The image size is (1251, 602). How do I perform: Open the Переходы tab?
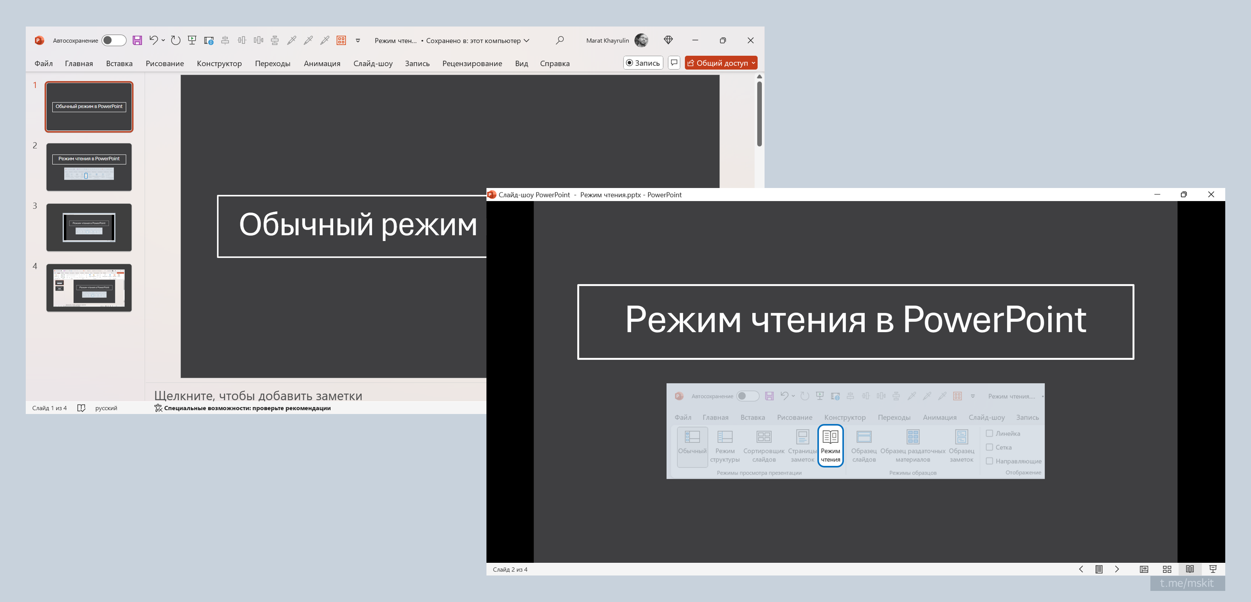coord(273,64)
